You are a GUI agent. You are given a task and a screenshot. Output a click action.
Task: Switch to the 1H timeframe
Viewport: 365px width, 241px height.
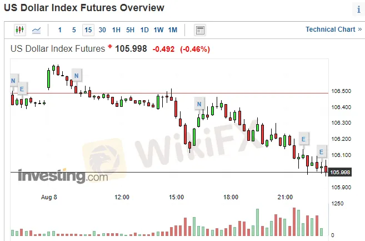click(116, 30)
